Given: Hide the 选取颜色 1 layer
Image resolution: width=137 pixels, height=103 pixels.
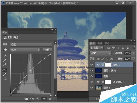Looking at the screenshot, I should [92, 82].
